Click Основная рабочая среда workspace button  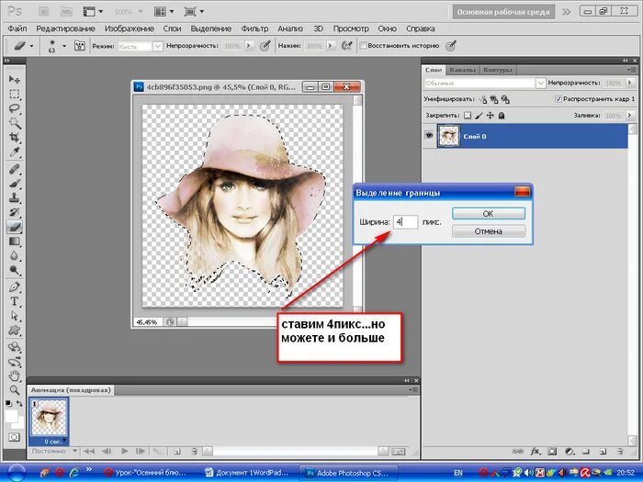pos(503,12)
